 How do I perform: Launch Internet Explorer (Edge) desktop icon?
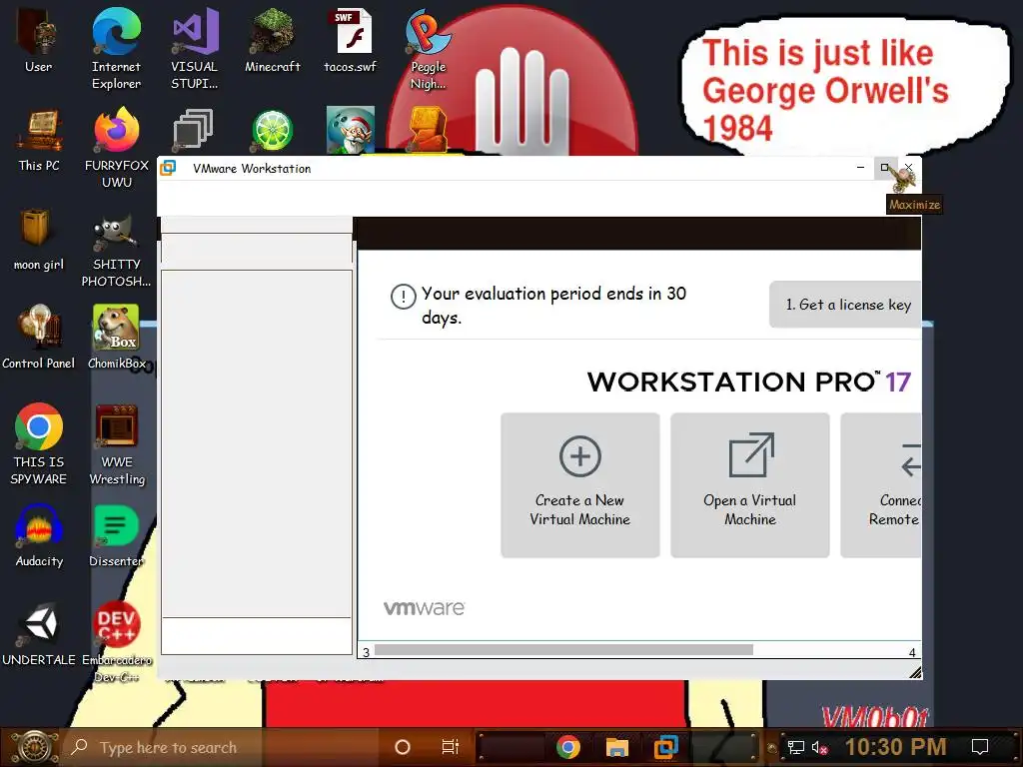pyautogui.click(x=116, y=49)
